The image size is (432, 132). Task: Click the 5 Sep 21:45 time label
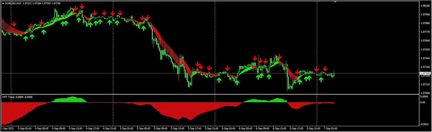[x=212, y=129]
